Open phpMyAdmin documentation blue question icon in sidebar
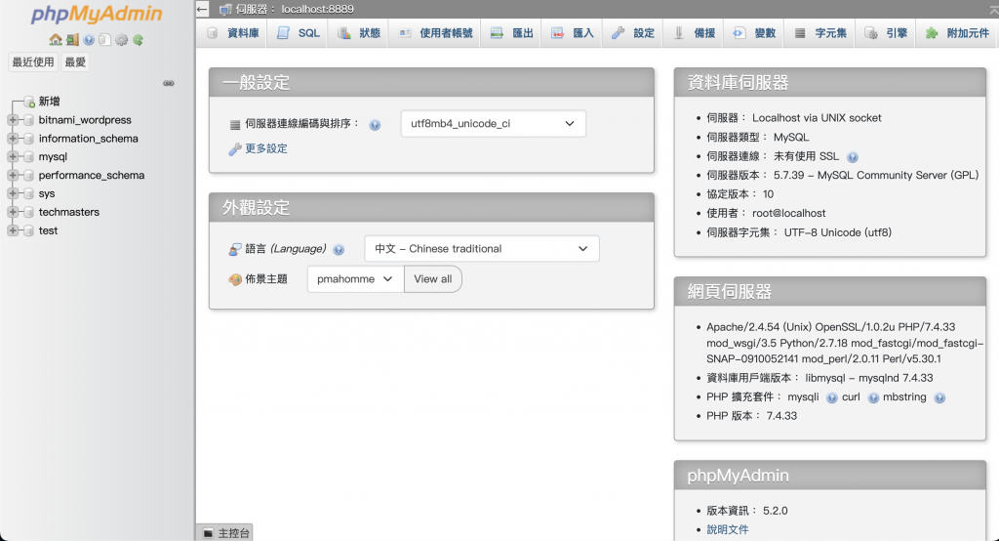The image size is (999, 541). coord(89,40)
